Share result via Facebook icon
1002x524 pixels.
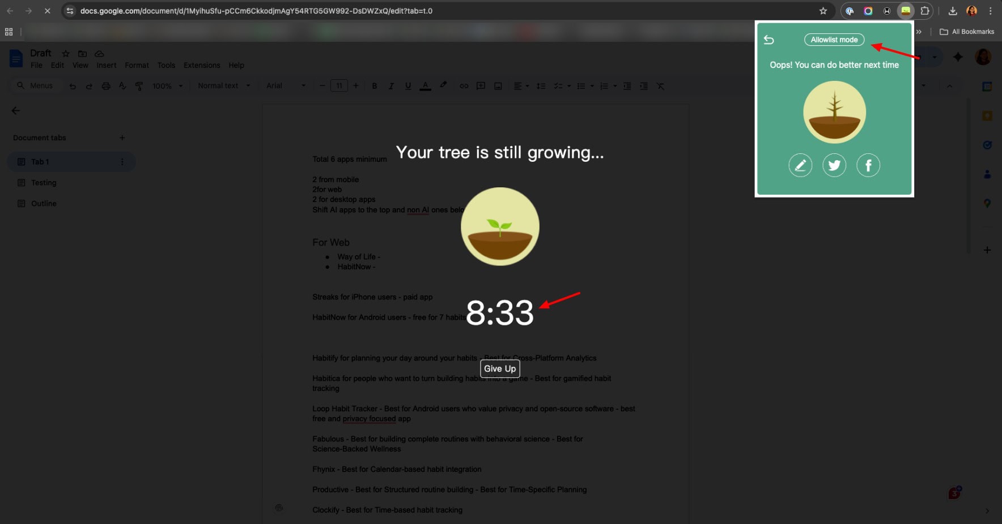tap(868, 165)
